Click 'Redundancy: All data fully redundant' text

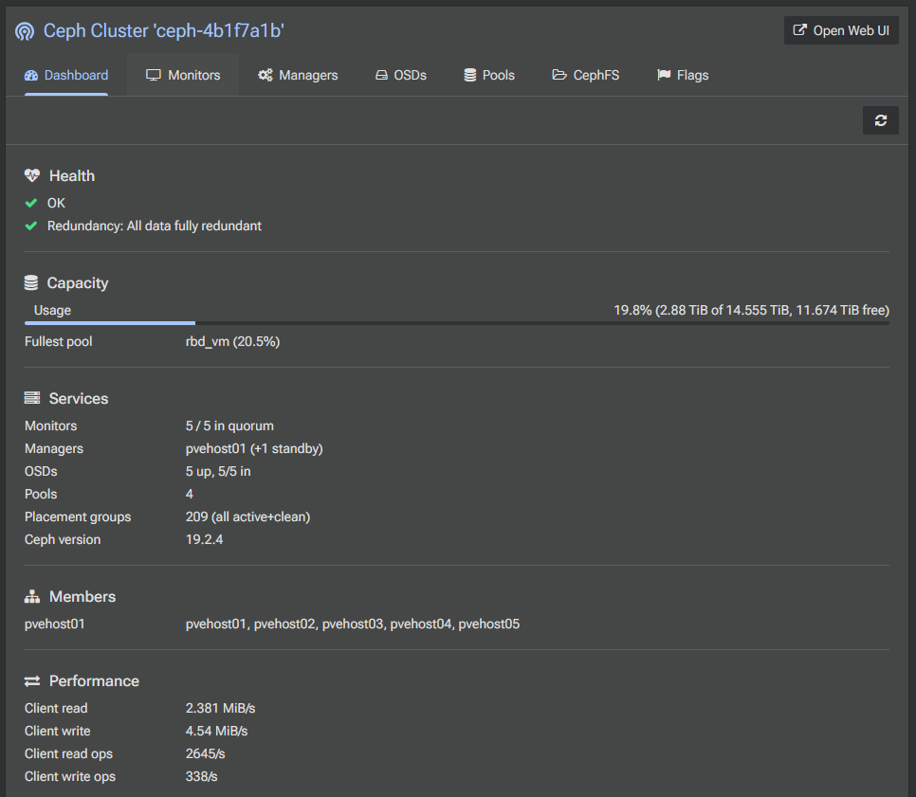[155, 226]
